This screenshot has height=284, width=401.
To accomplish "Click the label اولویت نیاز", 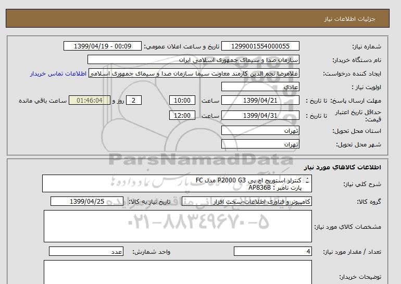I will 367,87.
